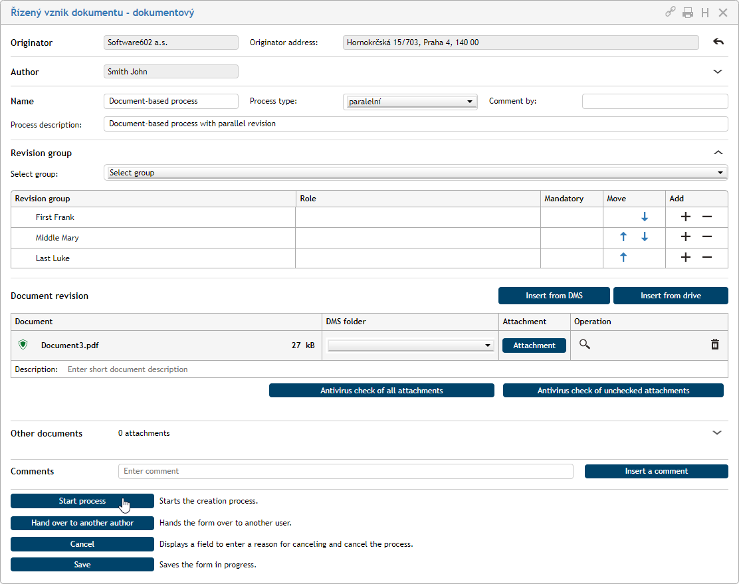Add a row after Middle Mary

coord(686,237)
